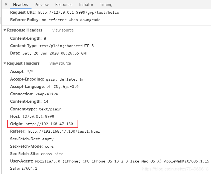The width and height of the screenshot is (211, 174).
Task: Click the User-Agent header label
Action: coord(22,161)
